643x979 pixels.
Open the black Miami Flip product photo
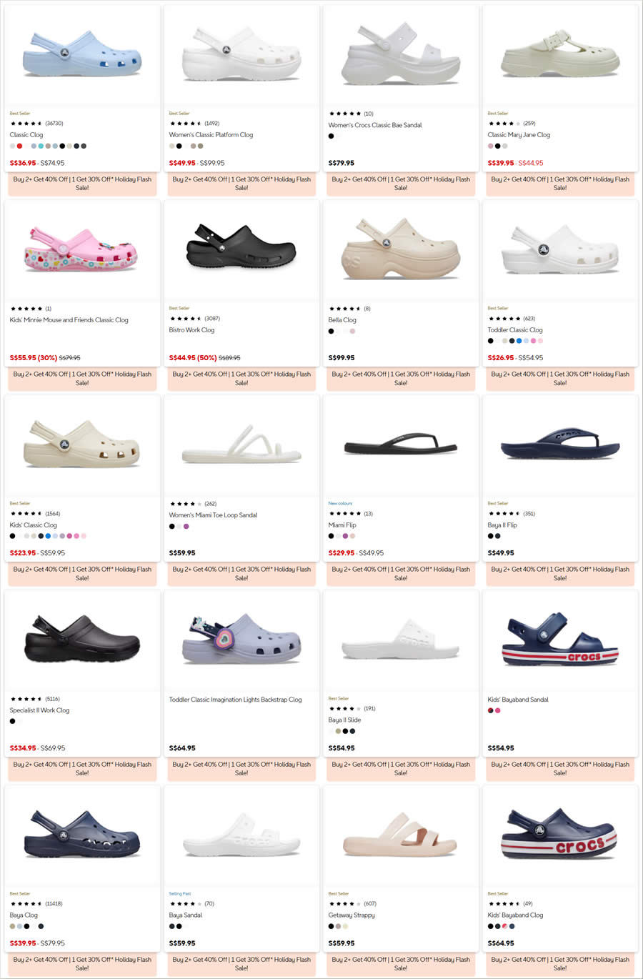tap(400, 447)
